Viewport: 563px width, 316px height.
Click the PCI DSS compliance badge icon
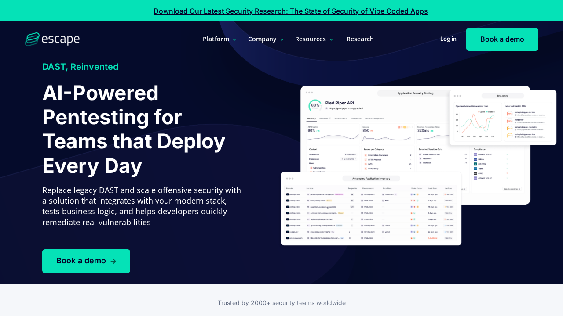tap(475, 164)
